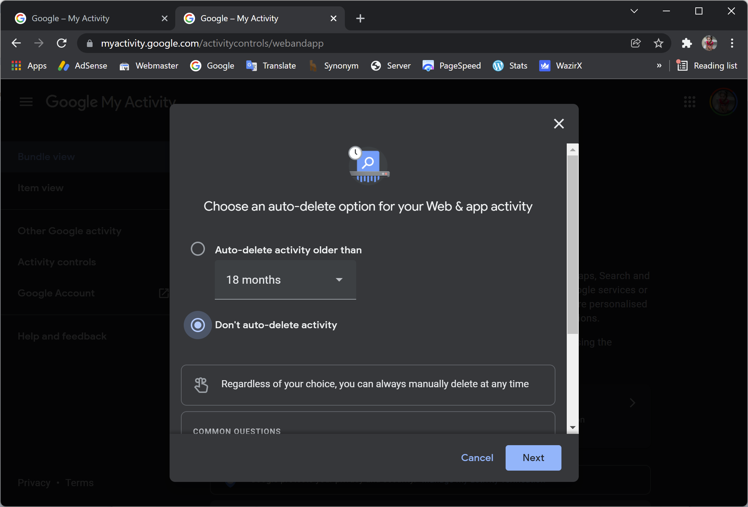This screenshot has width=748, height=507.
Task: Switch to the first My Activity tab
Action: [88, 18]
